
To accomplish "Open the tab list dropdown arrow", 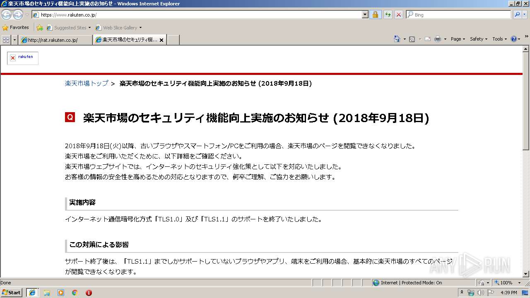I will click(15, 39).
